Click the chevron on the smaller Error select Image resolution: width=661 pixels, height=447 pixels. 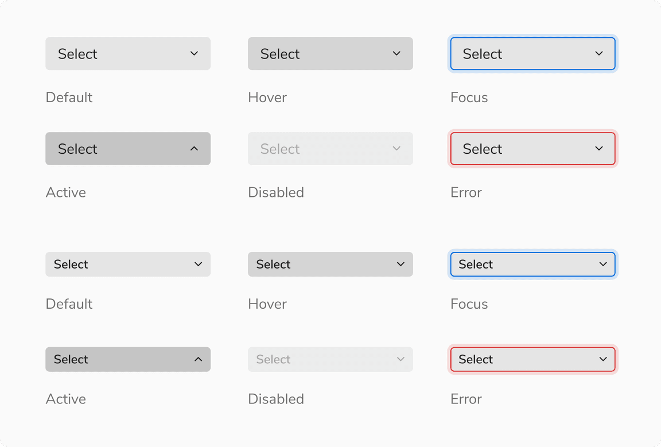tap(603, 359)
